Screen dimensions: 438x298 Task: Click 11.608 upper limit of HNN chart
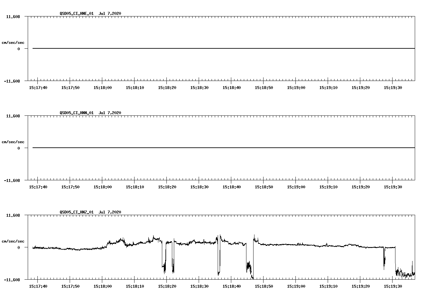pos(13,116)
